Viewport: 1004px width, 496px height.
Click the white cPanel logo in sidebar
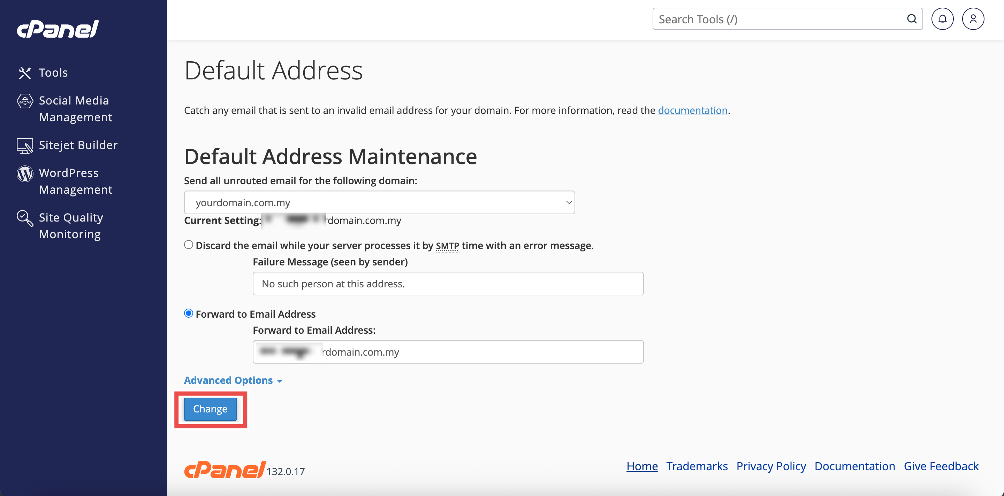coord(58,29)
